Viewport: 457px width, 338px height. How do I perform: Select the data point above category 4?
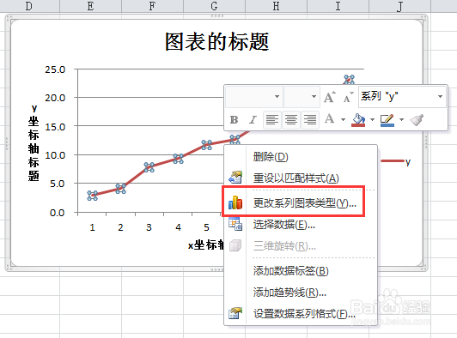pos(178,159)
